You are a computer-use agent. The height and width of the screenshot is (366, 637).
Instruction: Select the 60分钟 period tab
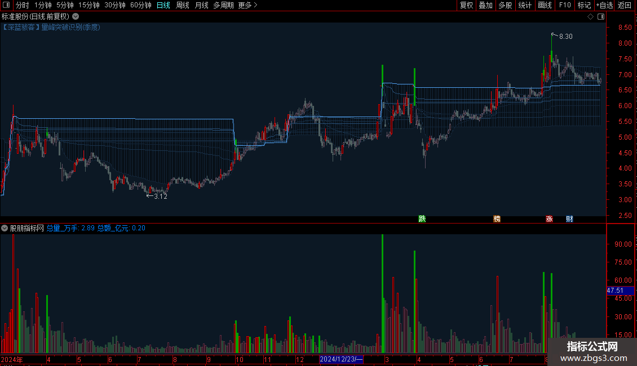[x=140, y=5]
